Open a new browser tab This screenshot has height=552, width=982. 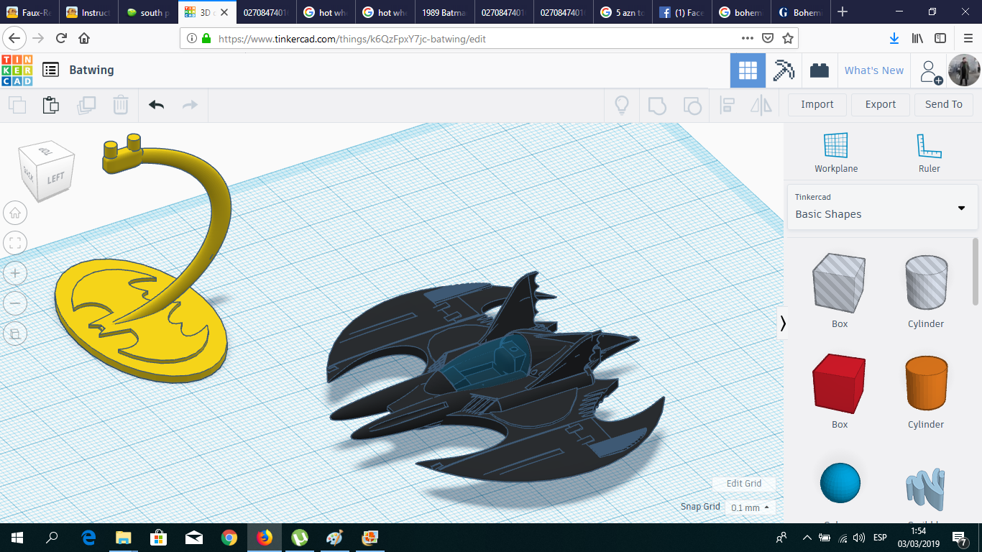[x=843, y=12]
